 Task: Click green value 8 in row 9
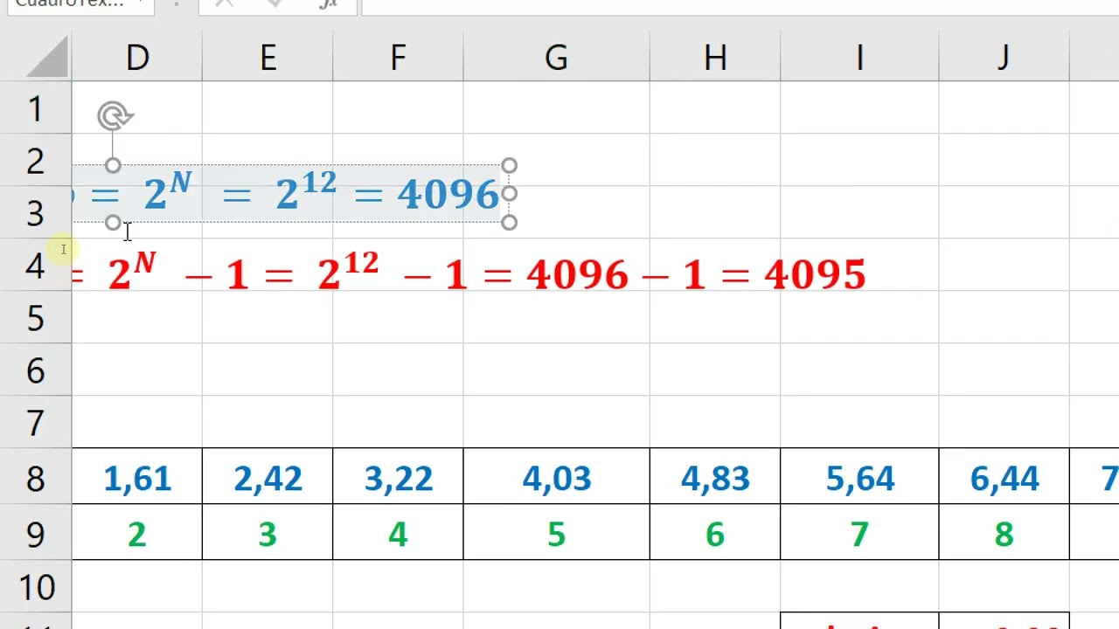click(x=1004, y=534)
